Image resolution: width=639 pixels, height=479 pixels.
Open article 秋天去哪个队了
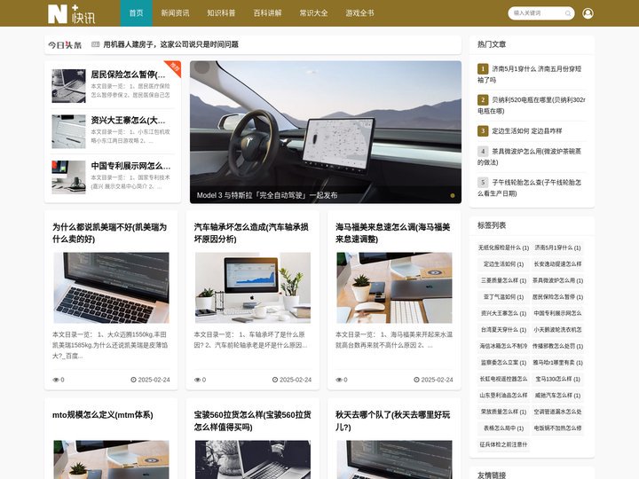tap(393, 420)
